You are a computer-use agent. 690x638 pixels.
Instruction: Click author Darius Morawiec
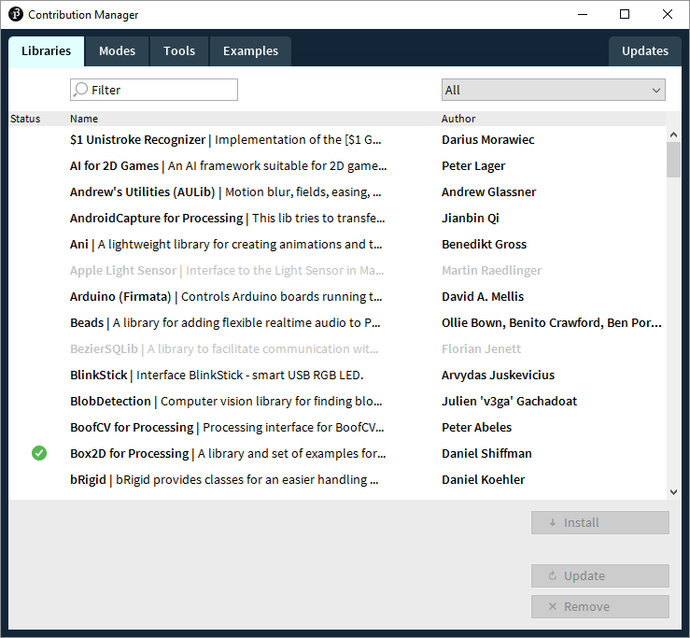(487, 139)
